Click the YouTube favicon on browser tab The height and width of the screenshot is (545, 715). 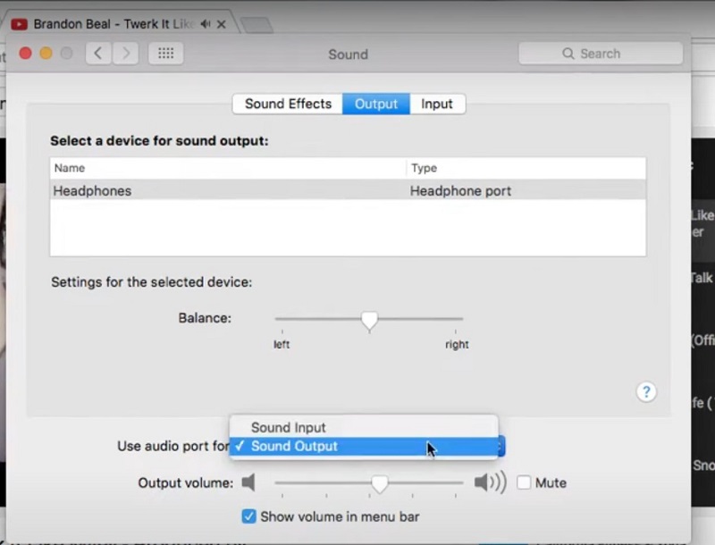coord(18,24)
